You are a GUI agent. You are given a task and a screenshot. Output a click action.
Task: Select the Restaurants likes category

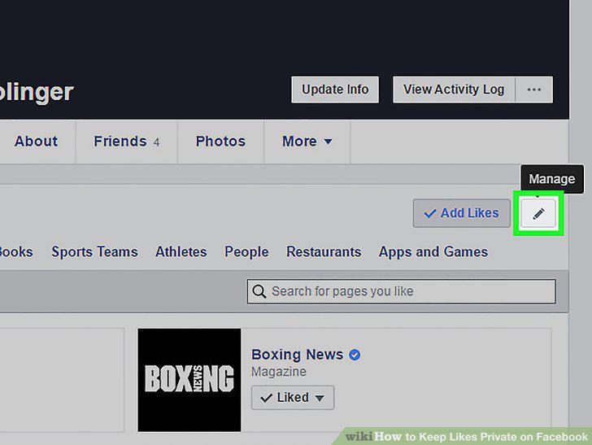tap(324, 251)
